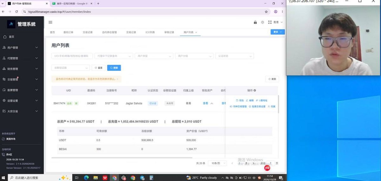Click invite code 043261
This screenshot has width=381, height=181.
tap(91, 104)
